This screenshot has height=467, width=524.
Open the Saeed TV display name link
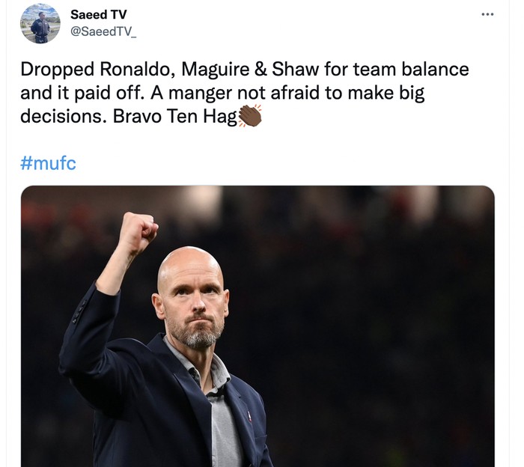98,14
